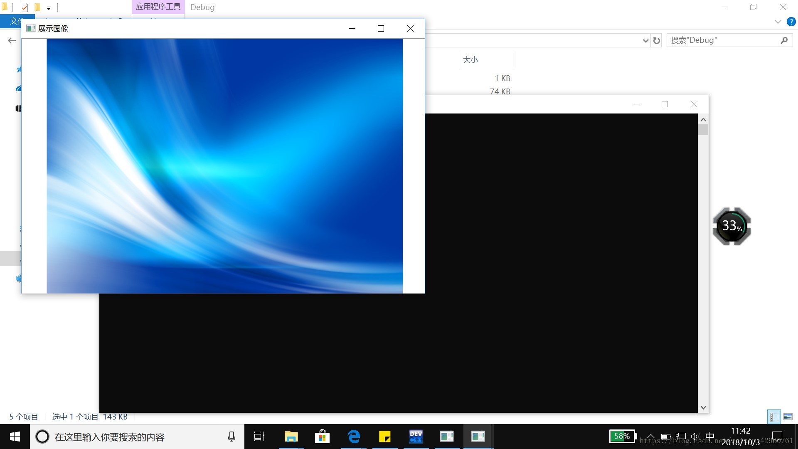
Task: Open Task View from the taskbar
Action: (259, 437)
